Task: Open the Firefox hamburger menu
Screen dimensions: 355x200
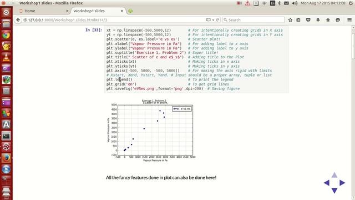Action: pyautogui.click(x=349, y=20)
